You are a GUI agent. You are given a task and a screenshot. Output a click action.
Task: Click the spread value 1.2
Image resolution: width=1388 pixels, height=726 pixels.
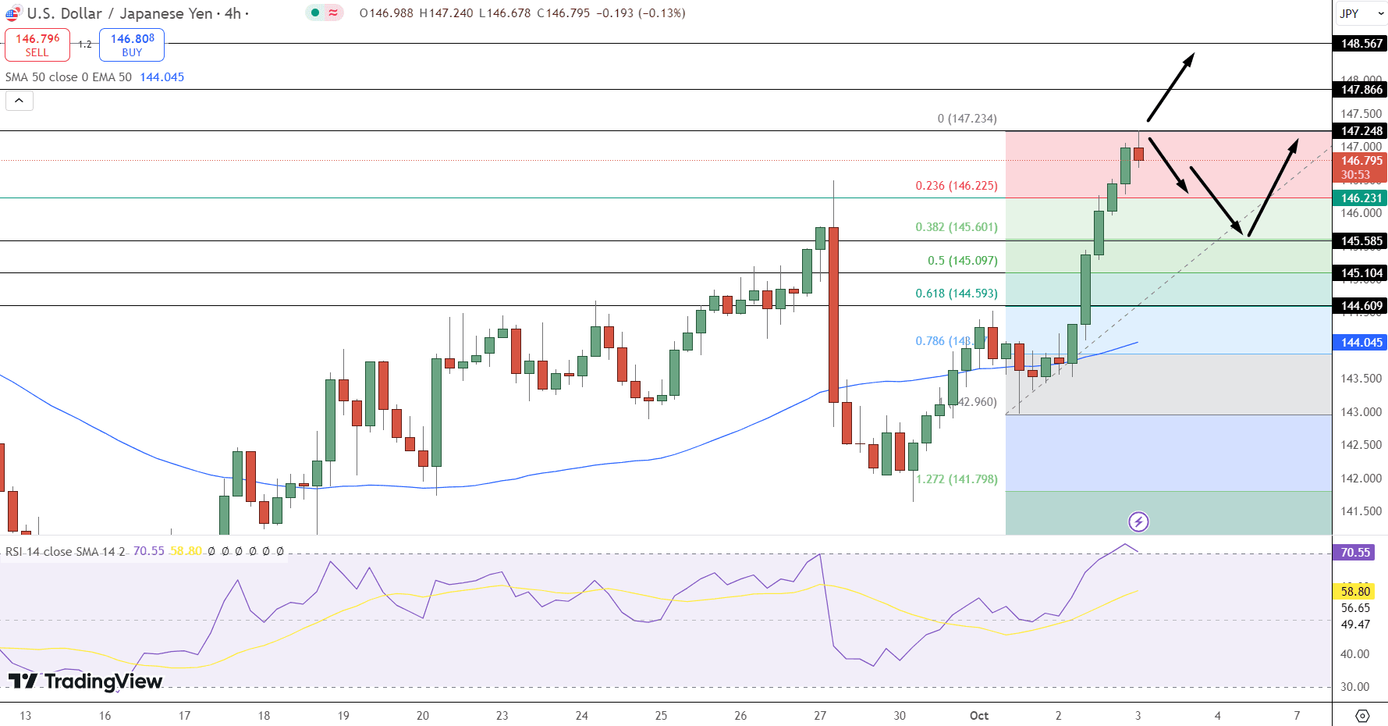click(85, 44)
